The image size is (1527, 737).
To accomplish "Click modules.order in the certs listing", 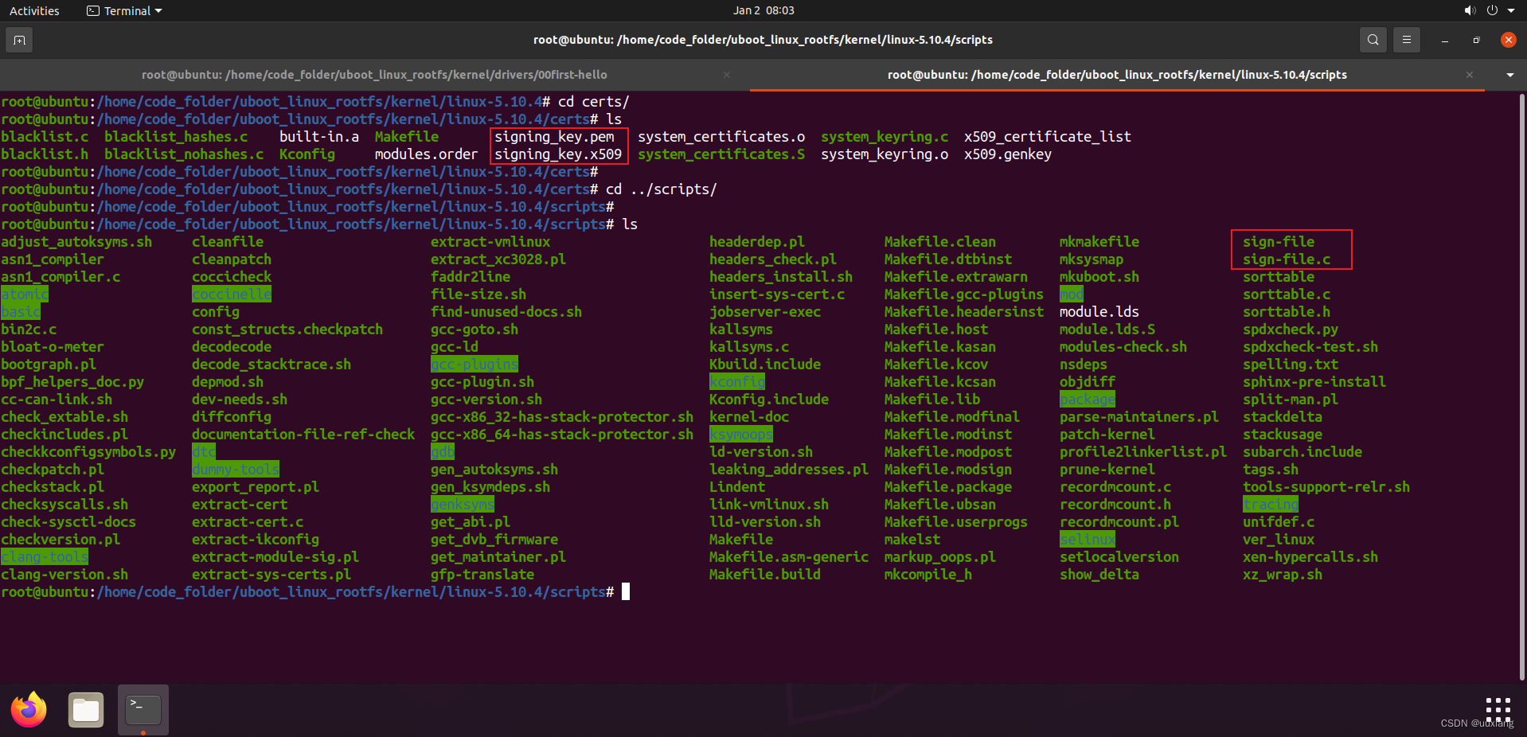I will coord(426,154).
